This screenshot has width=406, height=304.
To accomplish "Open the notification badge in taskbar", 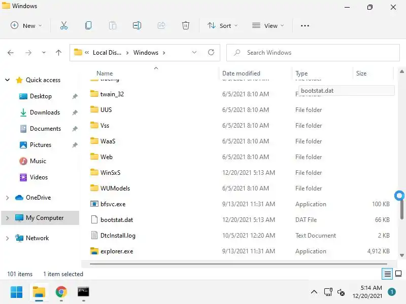I will click(392, 292).
